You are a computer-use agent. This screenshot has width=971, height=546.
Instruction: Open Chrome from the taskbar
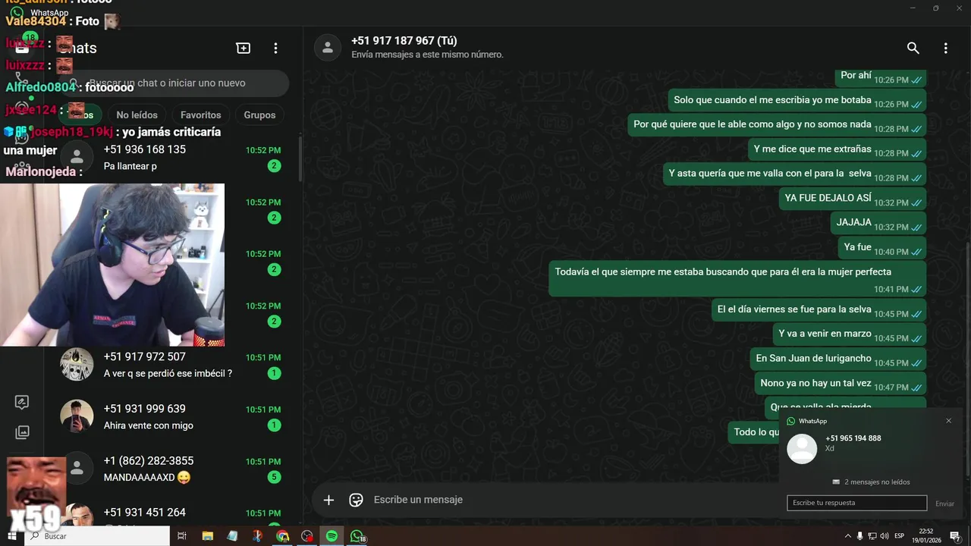coord(282,536)
